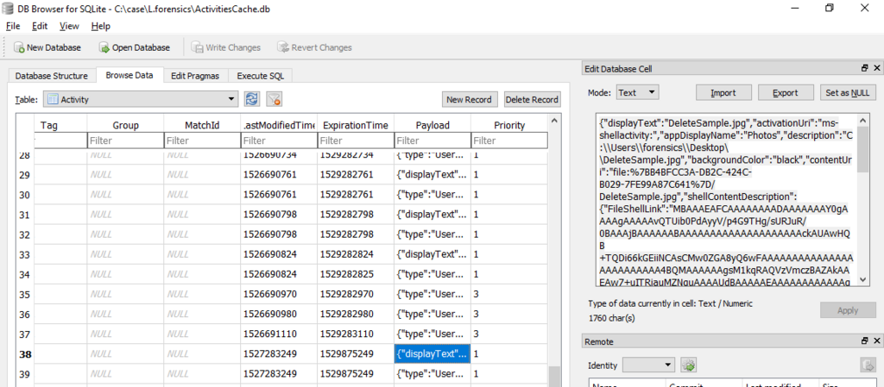Open the Mode dropdown set to Text

pyautogui.click(x=637, y=92)
